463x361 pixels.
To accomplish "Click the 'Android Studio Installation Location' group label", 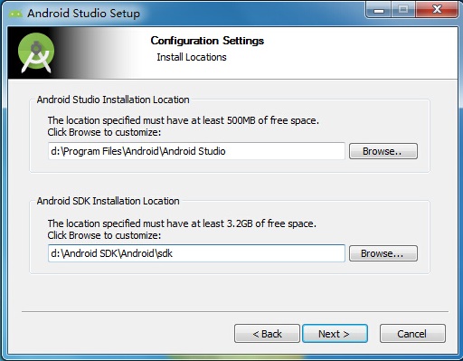I will [x=113, y=100].
